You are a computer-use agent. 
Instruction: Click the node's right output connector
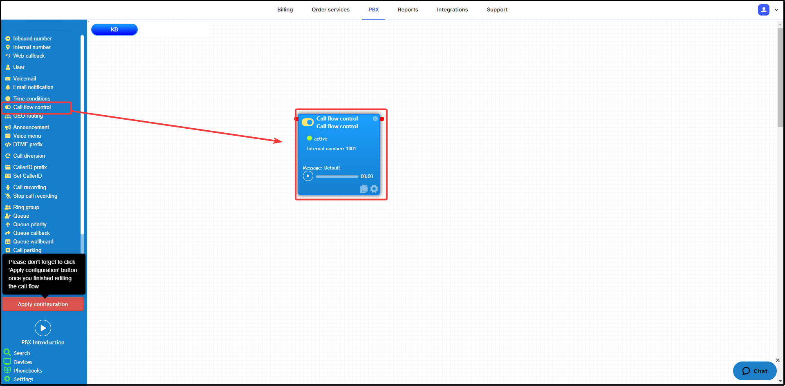click(382, 119)
